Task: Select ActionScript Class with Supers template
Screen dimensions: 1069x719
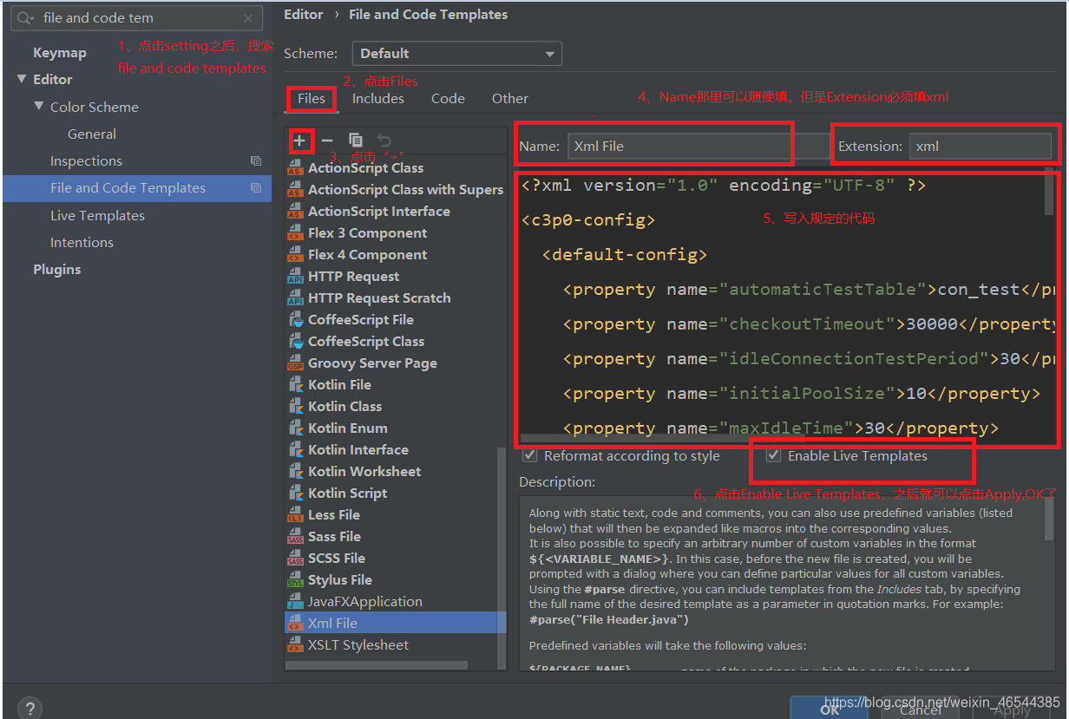Action: click(x=396, y=189)
